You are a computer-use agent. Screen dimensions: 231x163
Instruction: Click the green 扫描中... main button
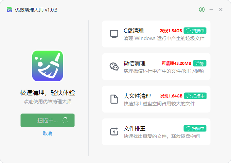(x=48, y=120)
